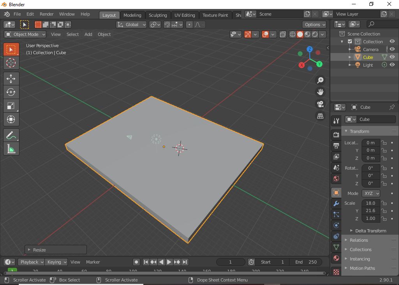Image resolution: width=399 pixels, height=285 pixels.
Task: Click the current frame number field
Action: [x=230, y=262]
